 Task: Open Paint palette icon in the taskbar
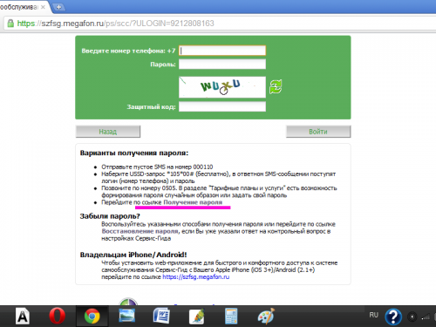(x=266, y=316)
